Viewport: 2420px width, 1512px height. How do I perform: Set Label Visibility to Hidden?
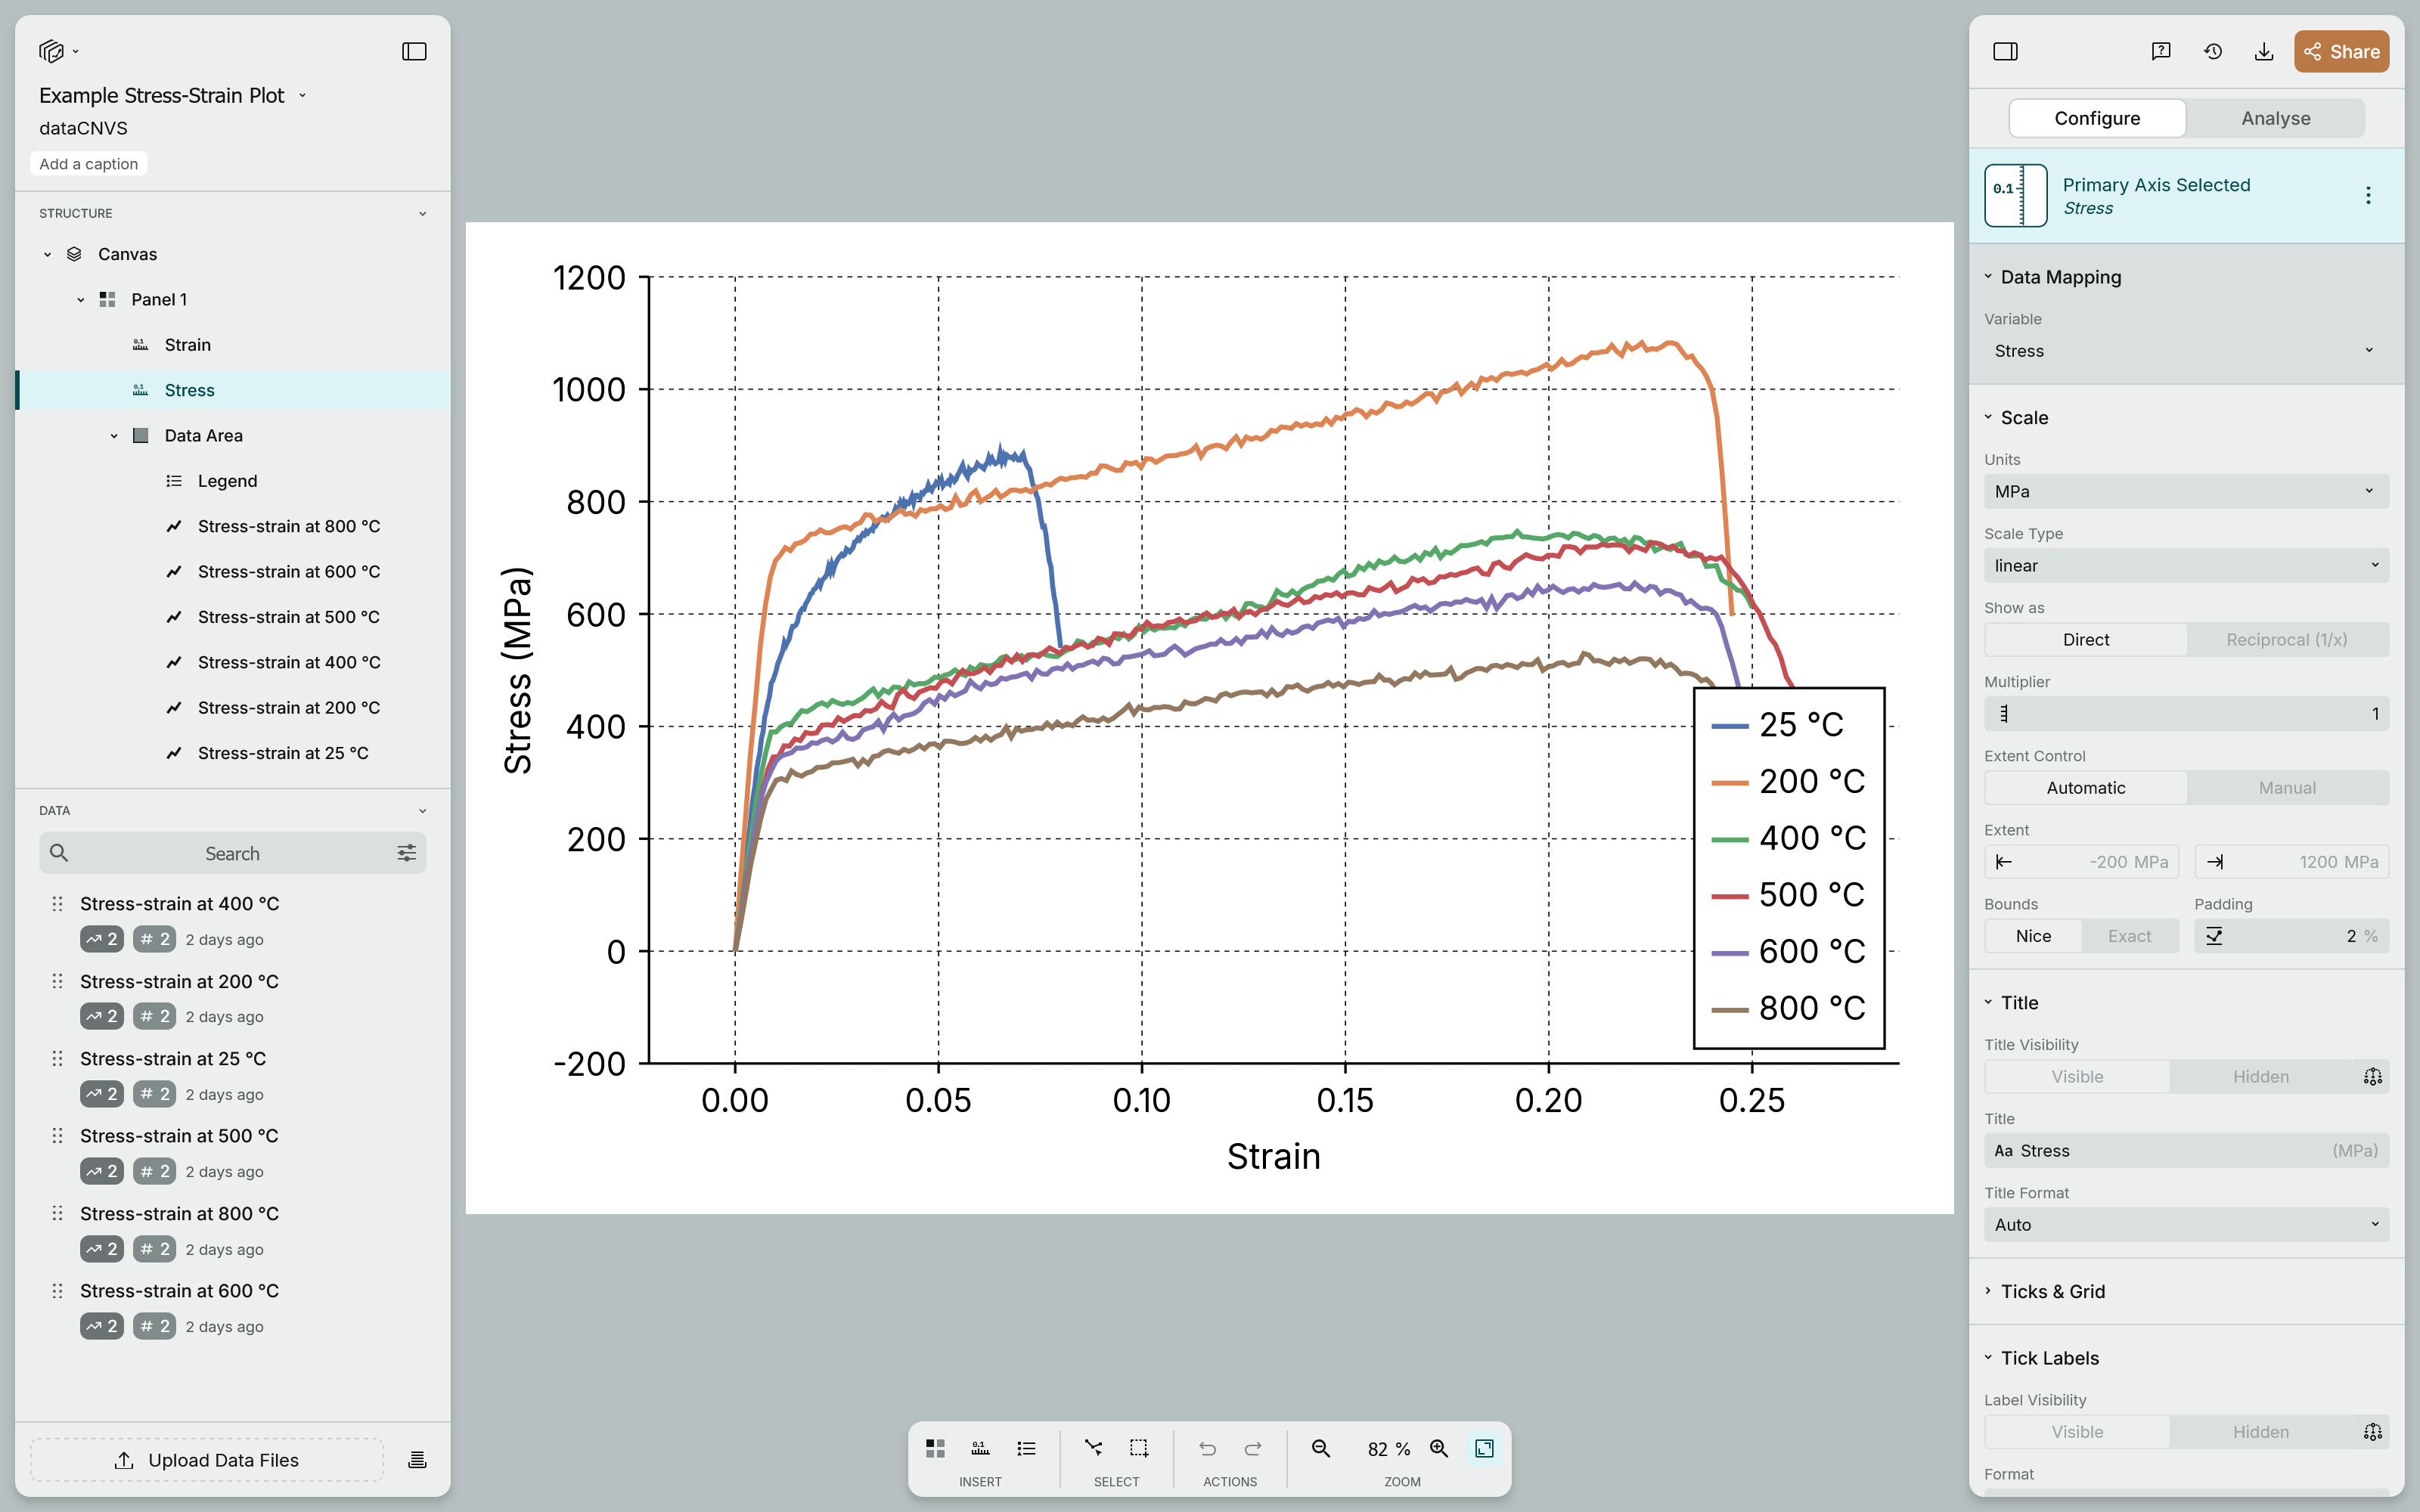pos(2260,1432)
